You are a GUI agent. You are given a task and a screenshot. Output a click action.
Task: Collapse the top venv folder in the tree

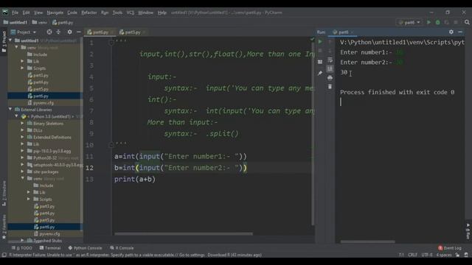(16, 47)
